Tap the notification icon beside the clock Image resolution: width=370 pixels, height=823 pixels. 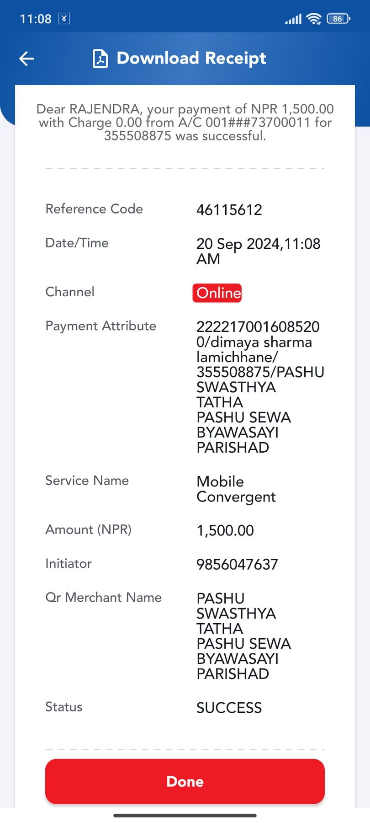[x=64, y=19]
